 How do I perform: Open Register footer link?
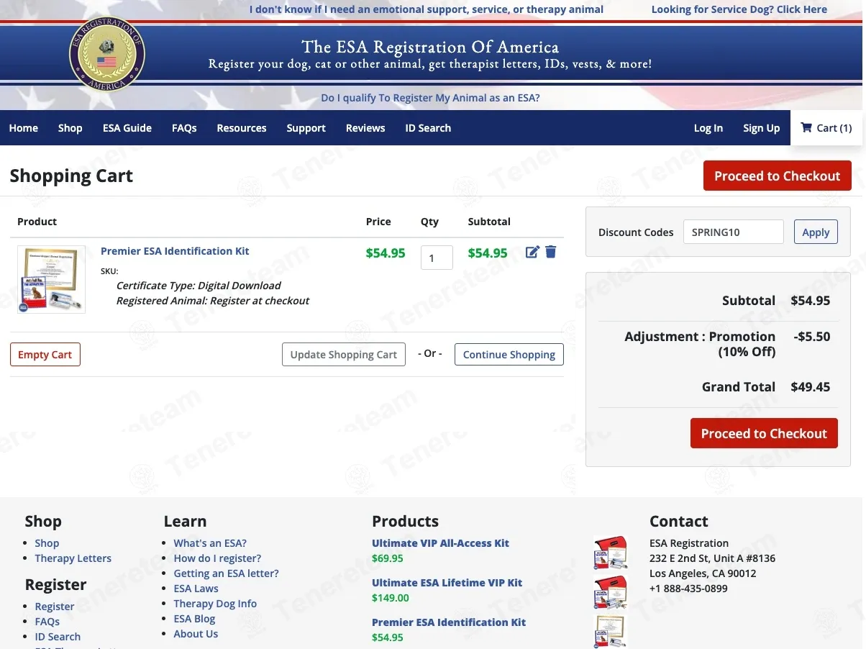(55, 607)
